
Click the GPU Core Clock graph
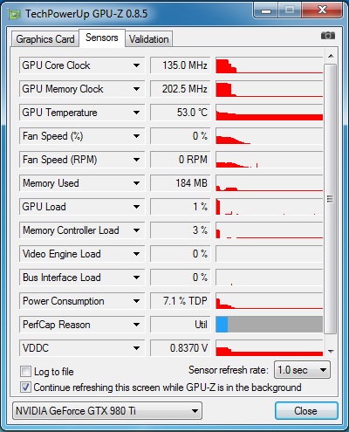(x=270, y=65)
